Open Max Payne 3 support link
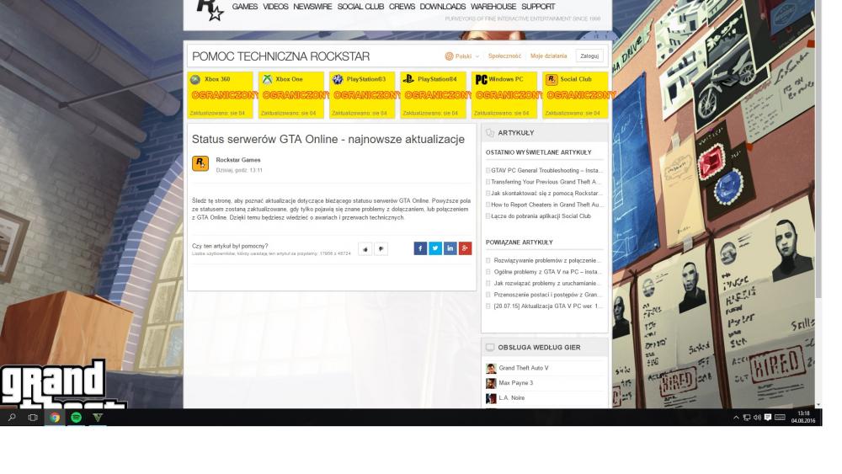Image resolution: width=842 pixels, height=474 pixels. coord(515,383)
